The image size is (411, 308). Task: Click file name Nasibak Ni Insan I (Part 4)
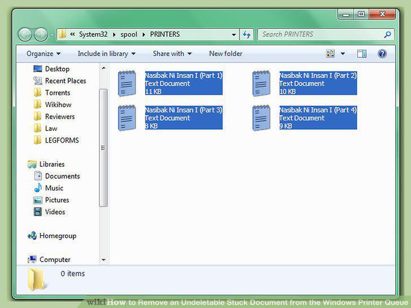click(x=318, y=110)
